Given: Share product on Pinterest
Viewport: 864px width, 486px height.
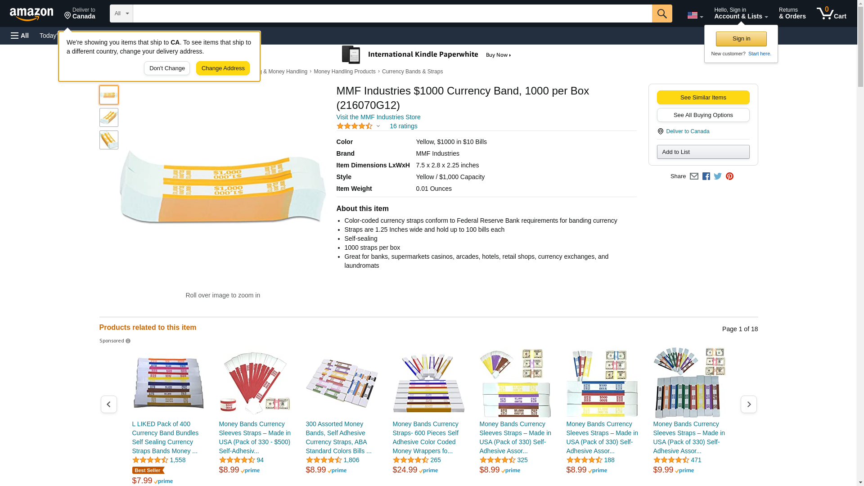Looking at the screenshot, I should [x=729, y=176].
